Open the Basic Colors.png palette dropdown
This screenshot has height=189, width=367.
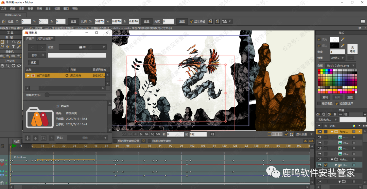pyautogui.click(x=340, y=66)
